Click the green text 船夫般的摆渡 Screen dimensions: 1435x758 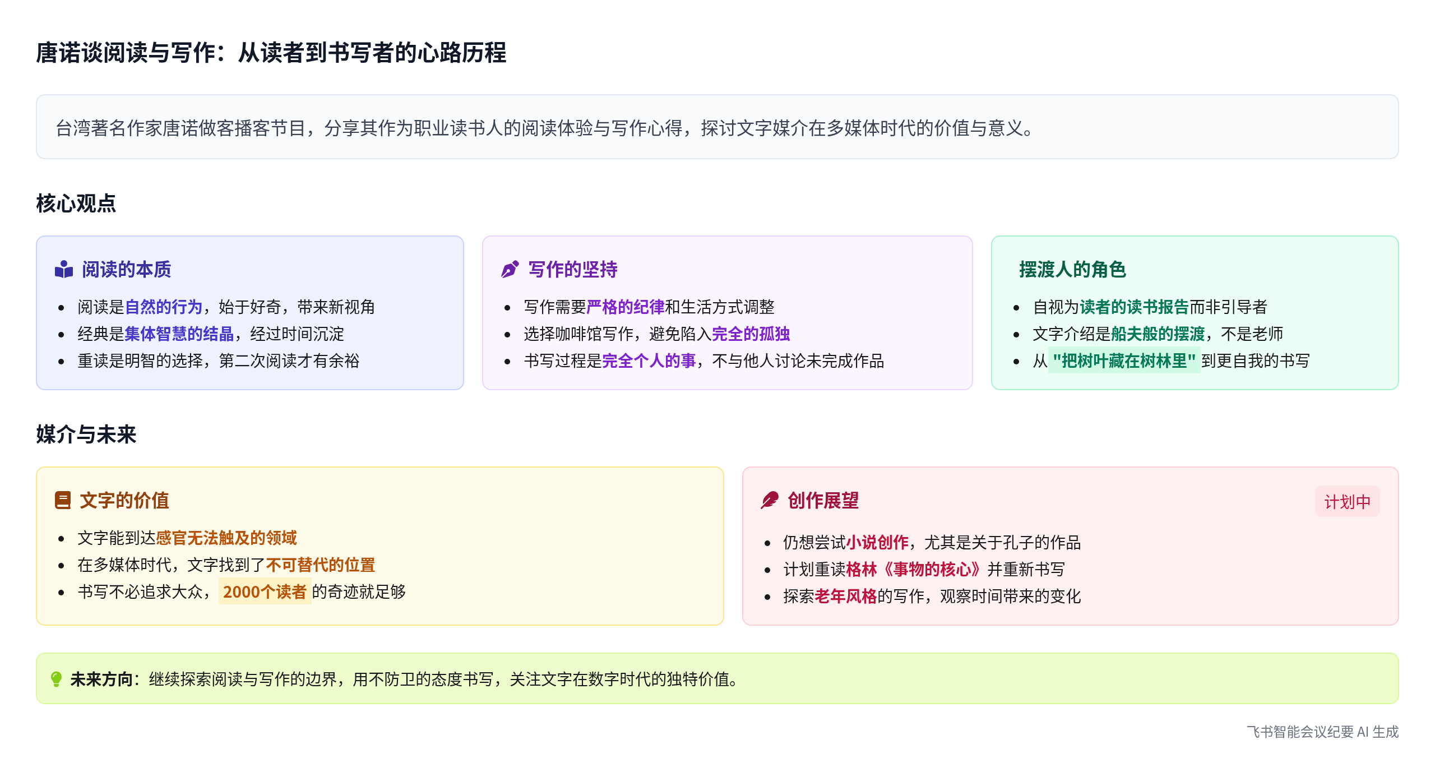click(1158, 334)
